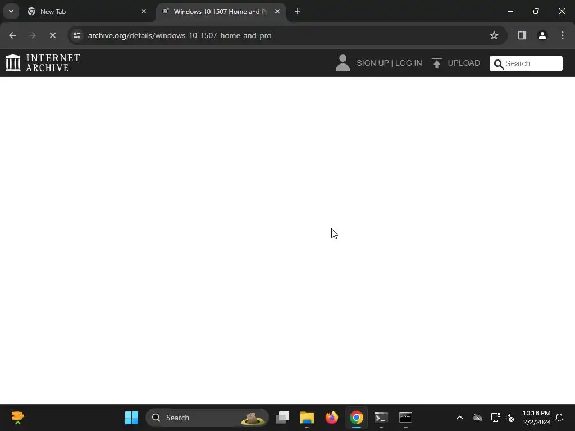Click the SIGN UP link
This screenshot has height=431, width=575.
click(x=373, y=63)
